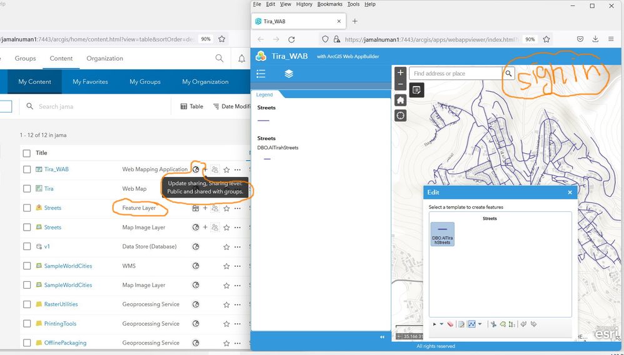The width and height of the screenshot is (624, 355).
Task: Close the Edit panel with X
Action: [x=570, y=192]
